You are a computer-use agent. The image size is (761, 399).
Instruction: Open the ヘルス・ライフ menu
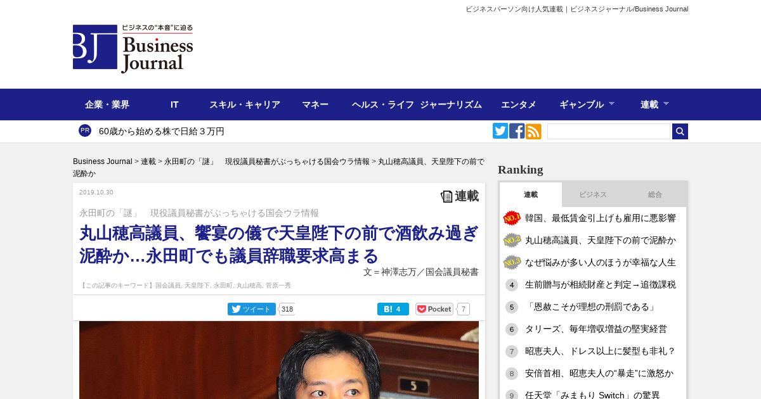pos(383,104)
